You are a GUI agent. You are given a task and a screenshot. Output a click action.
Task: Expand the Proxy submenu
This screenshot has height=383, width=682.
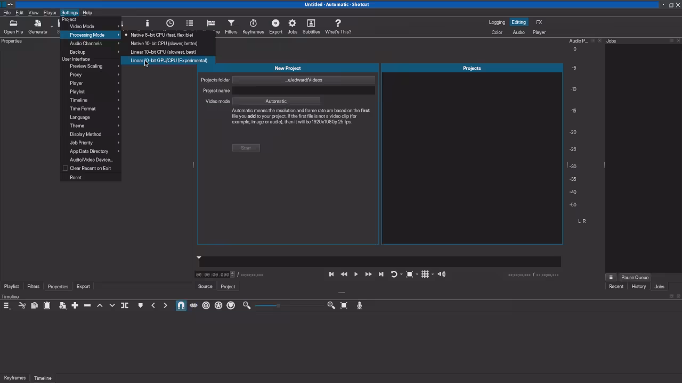(x=91, y=75)
